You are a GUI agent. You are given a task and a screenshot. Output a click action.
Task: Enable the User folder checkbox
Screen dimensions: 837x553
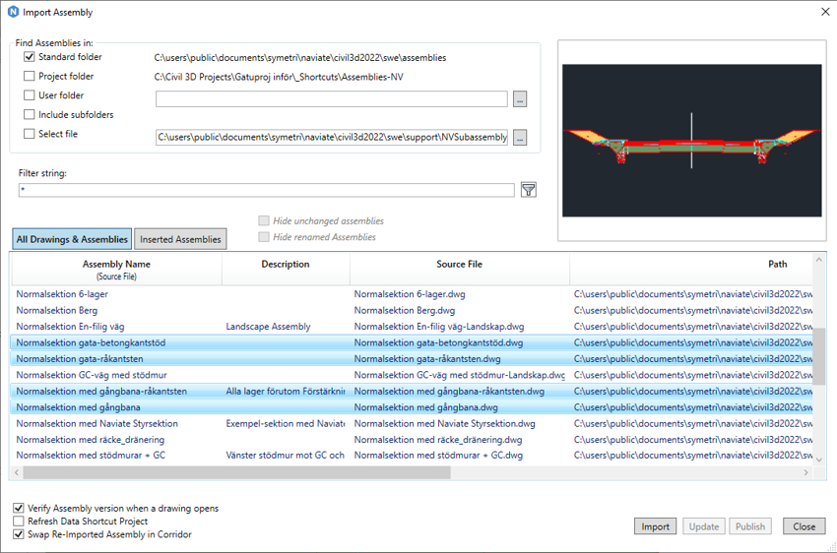click(30, 95)
